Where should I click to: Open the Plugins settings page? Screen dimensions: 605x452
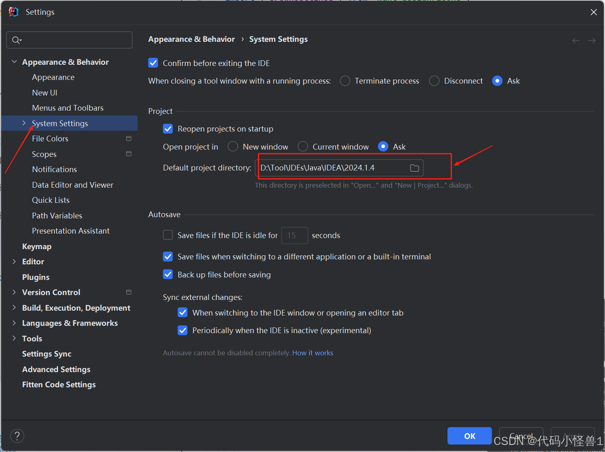click(36, 277)
